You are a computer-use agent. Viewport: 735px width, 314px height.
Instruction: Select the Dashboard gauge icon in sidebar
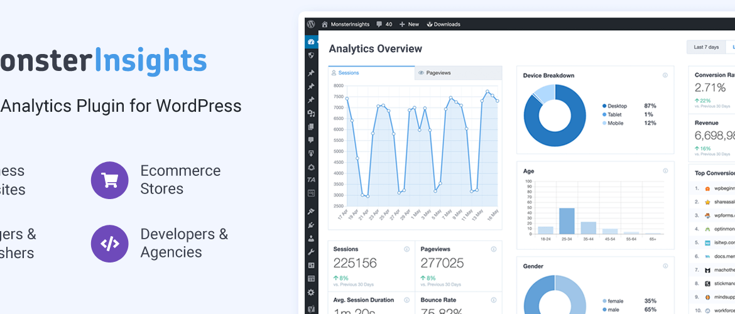click(x=311, y=41)
